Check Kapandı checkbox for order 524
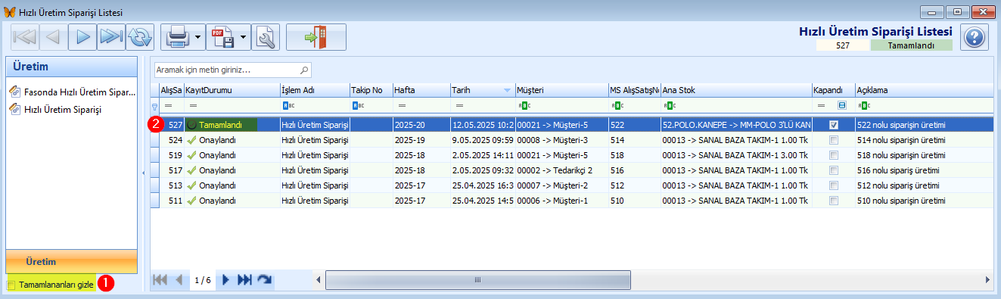1001x299 pixels. point(833,140)
